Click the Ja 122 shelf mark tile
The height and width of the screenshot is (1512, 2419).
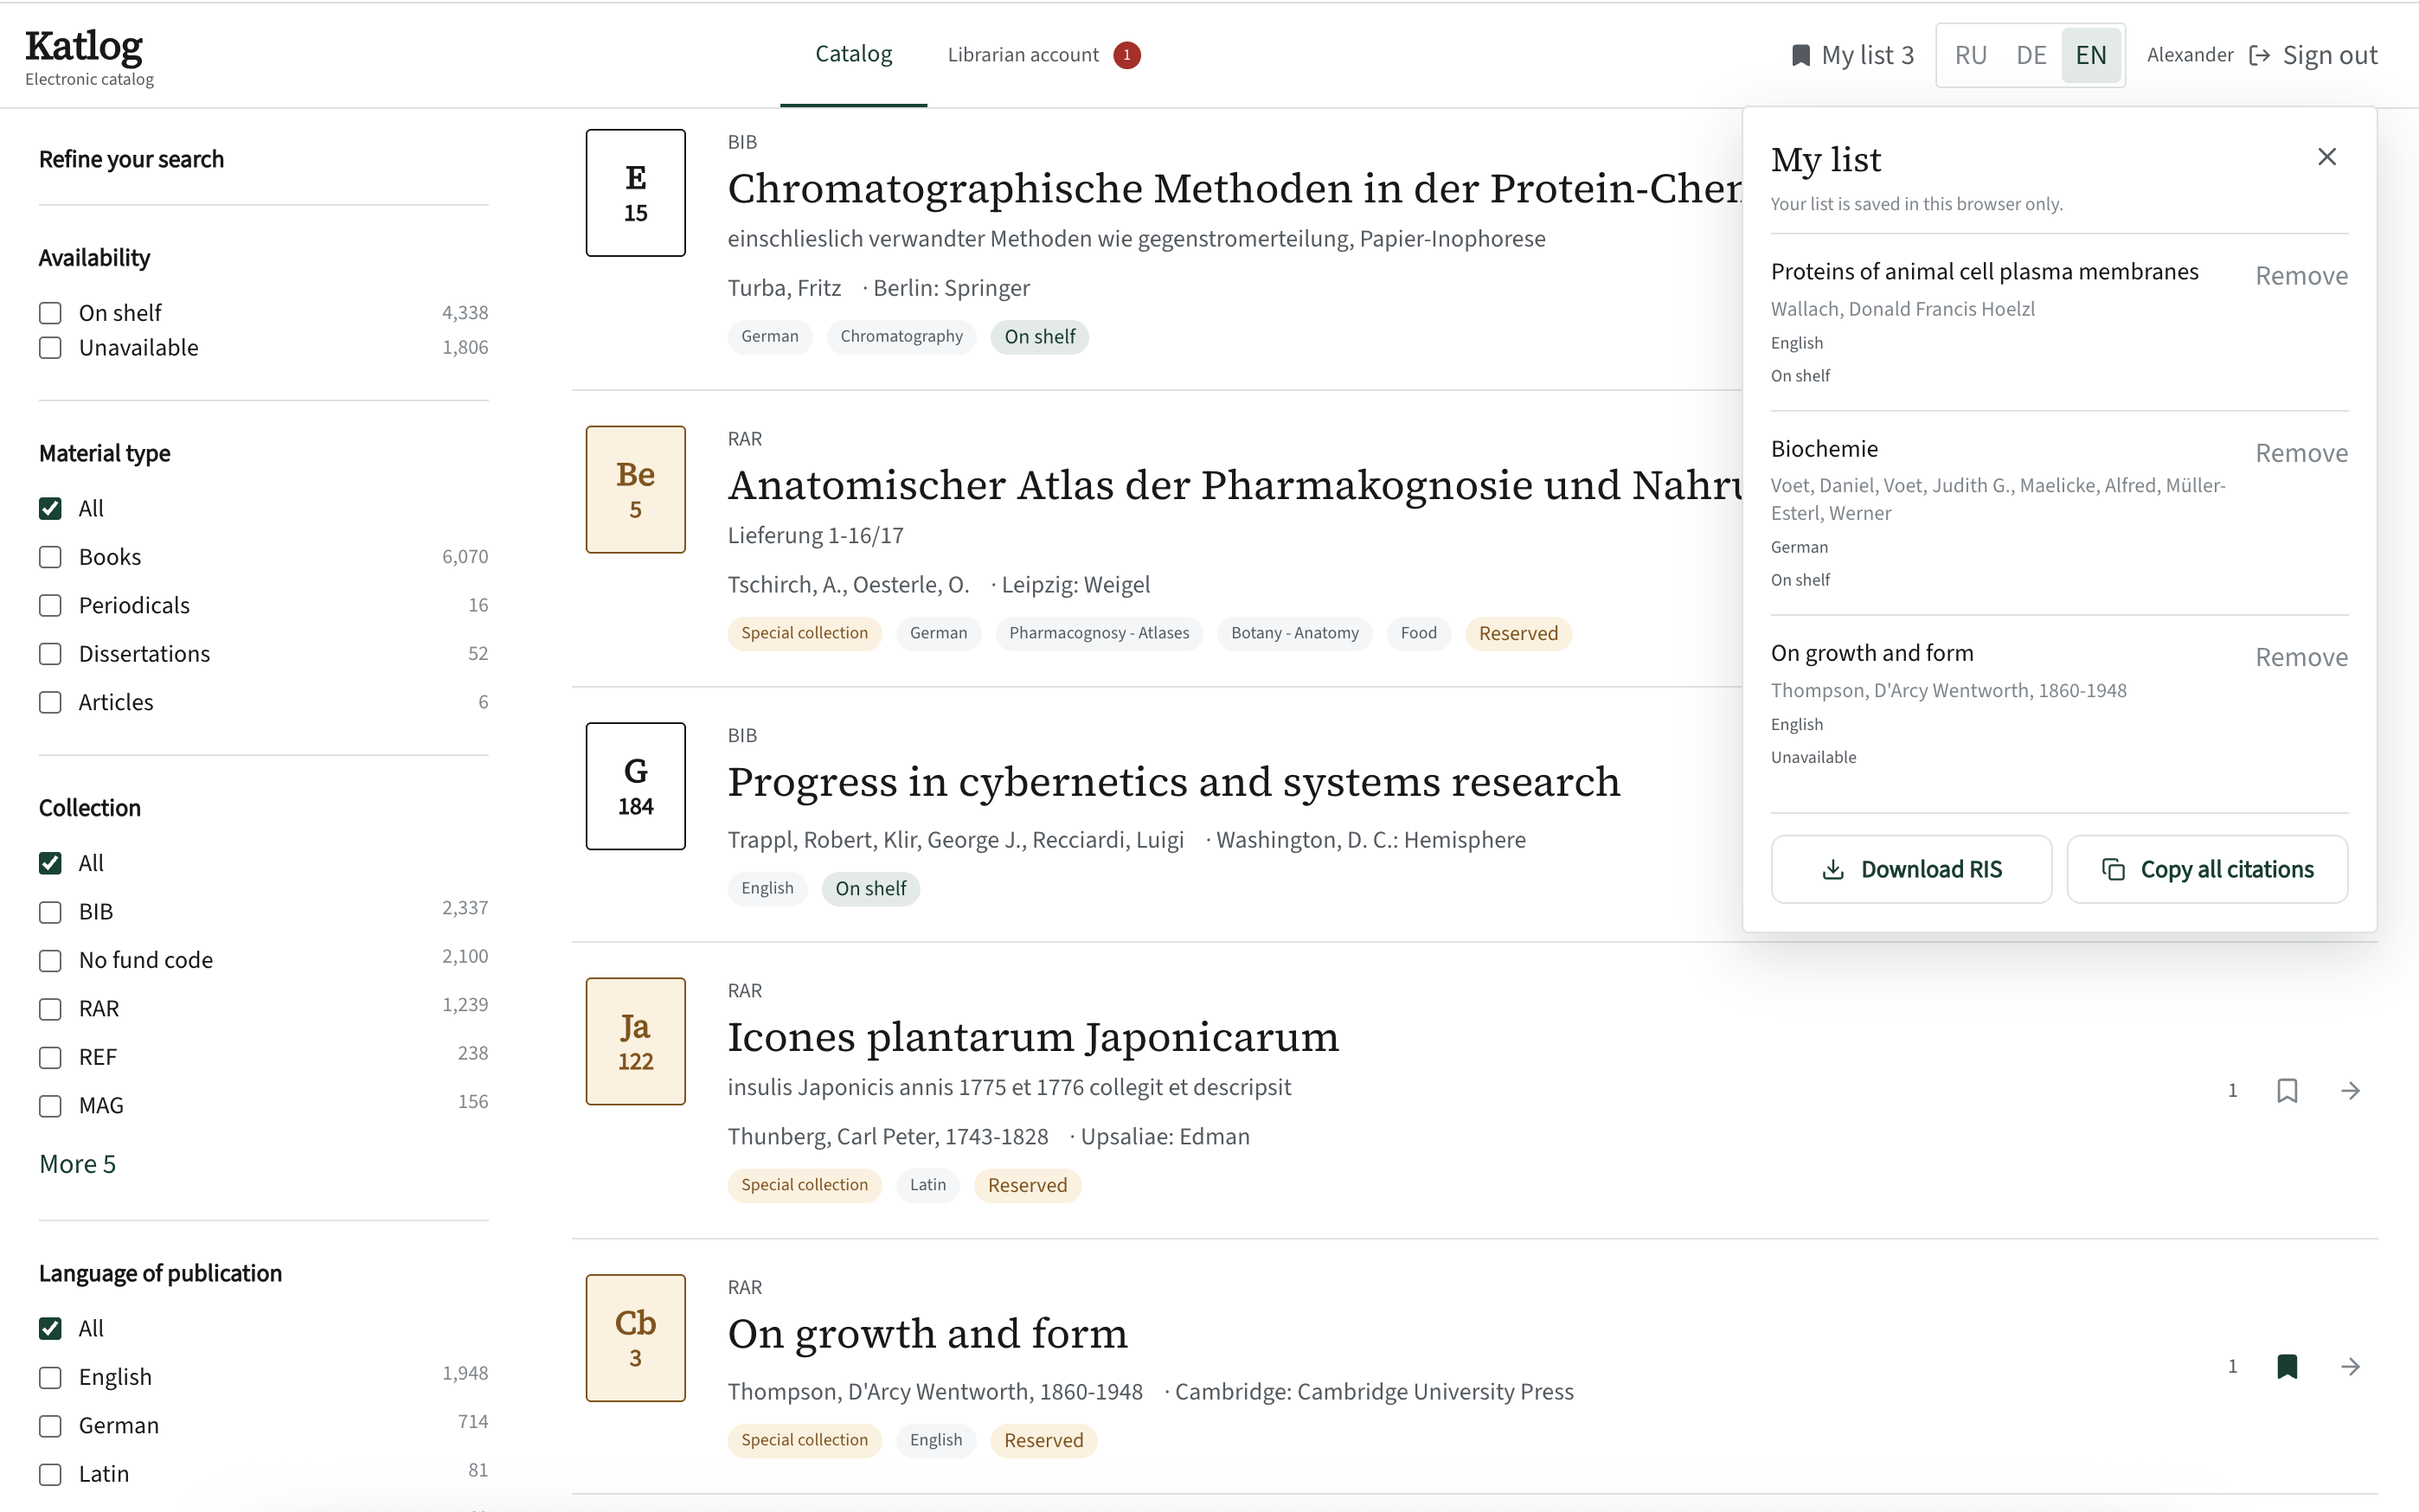click(x=635, y=1041)
